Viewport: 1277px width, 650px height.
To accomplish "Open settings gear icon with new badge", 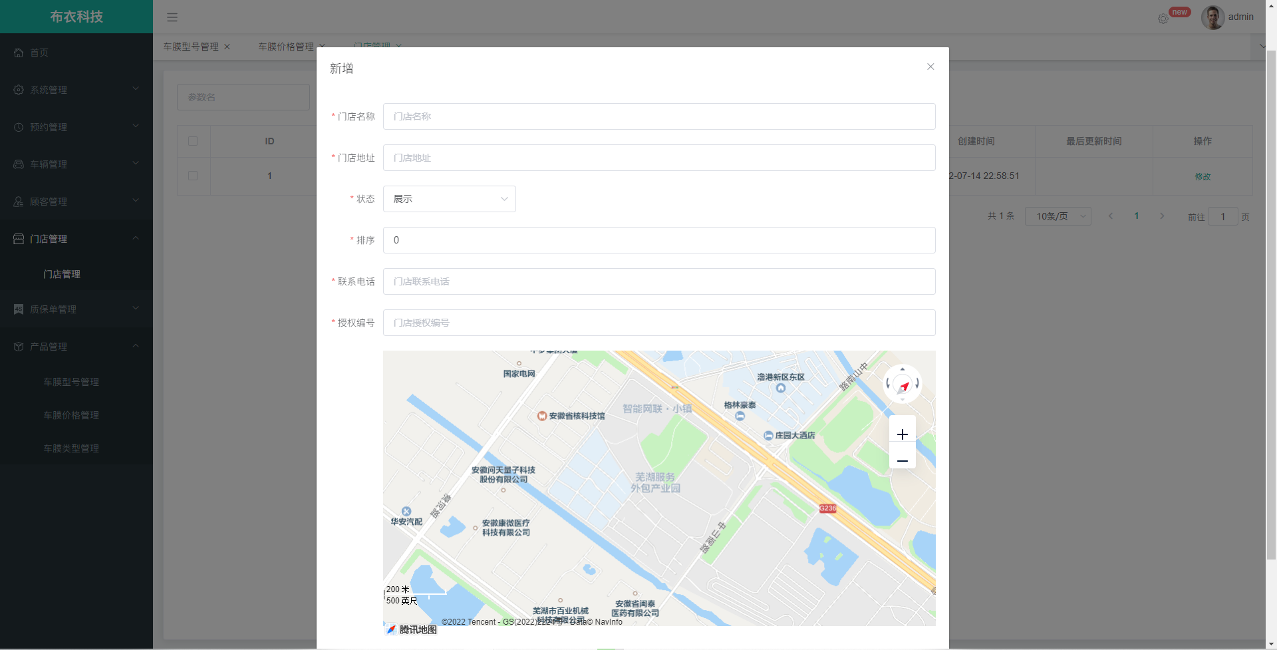I will click(1163, 19).
